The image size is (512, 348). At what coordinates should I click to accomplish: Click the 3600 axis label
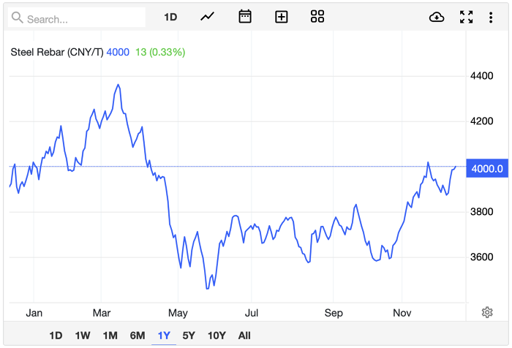(481, 257)
